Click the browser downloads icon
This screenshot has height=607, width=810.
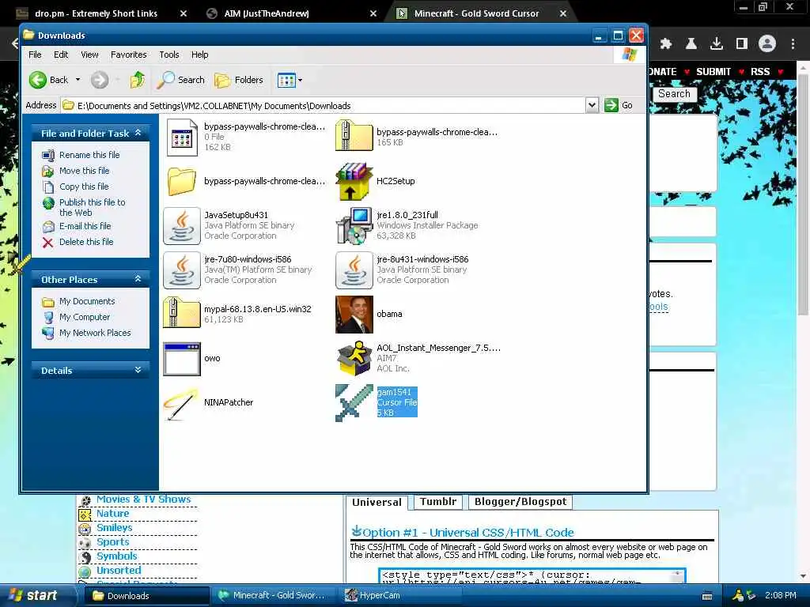pos(717,44)
